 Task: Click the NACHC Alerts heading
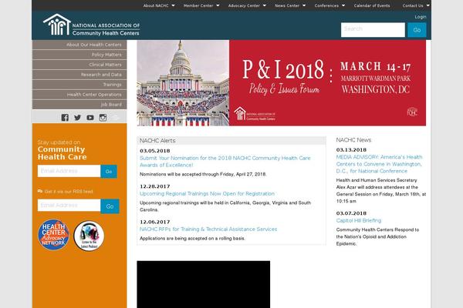tap(157, 141)
